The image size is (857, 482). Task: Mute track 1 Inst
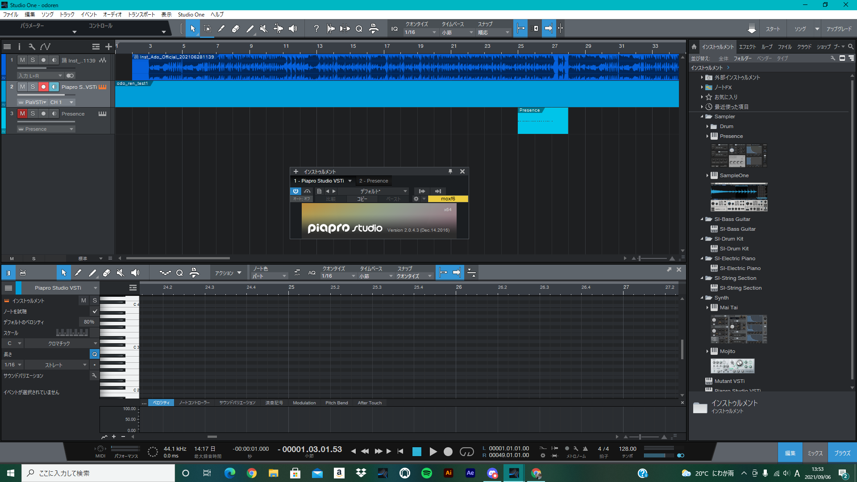[x=22, y=60]
